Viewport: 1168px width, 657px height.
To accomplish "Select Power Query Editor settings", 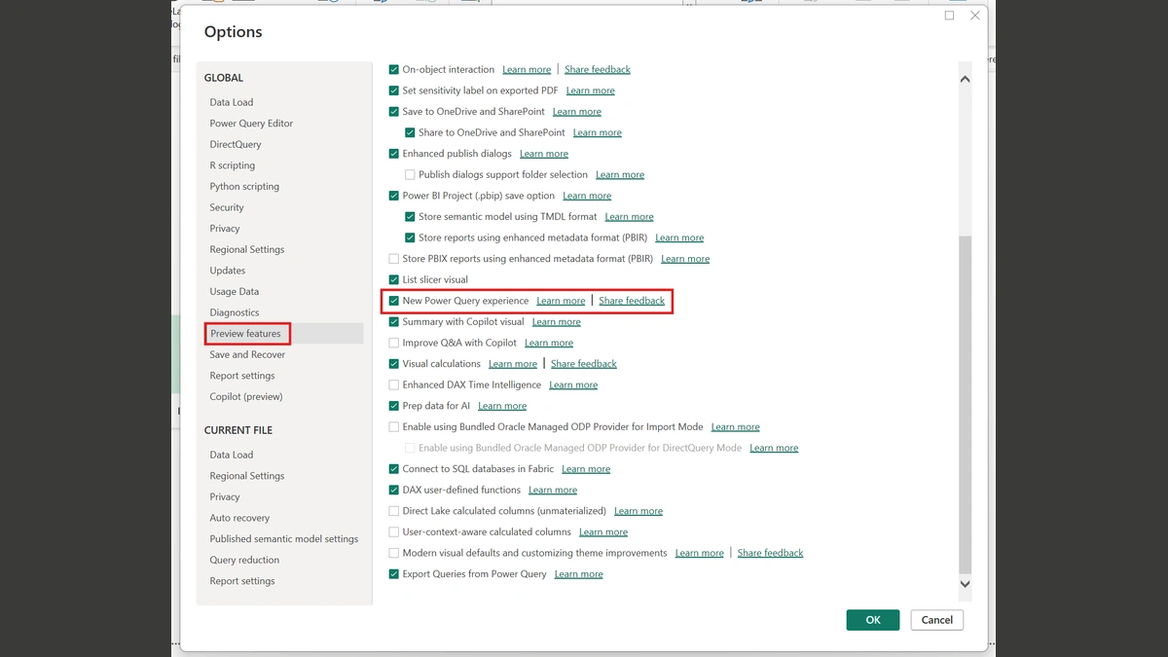I will tap(251, 124).
